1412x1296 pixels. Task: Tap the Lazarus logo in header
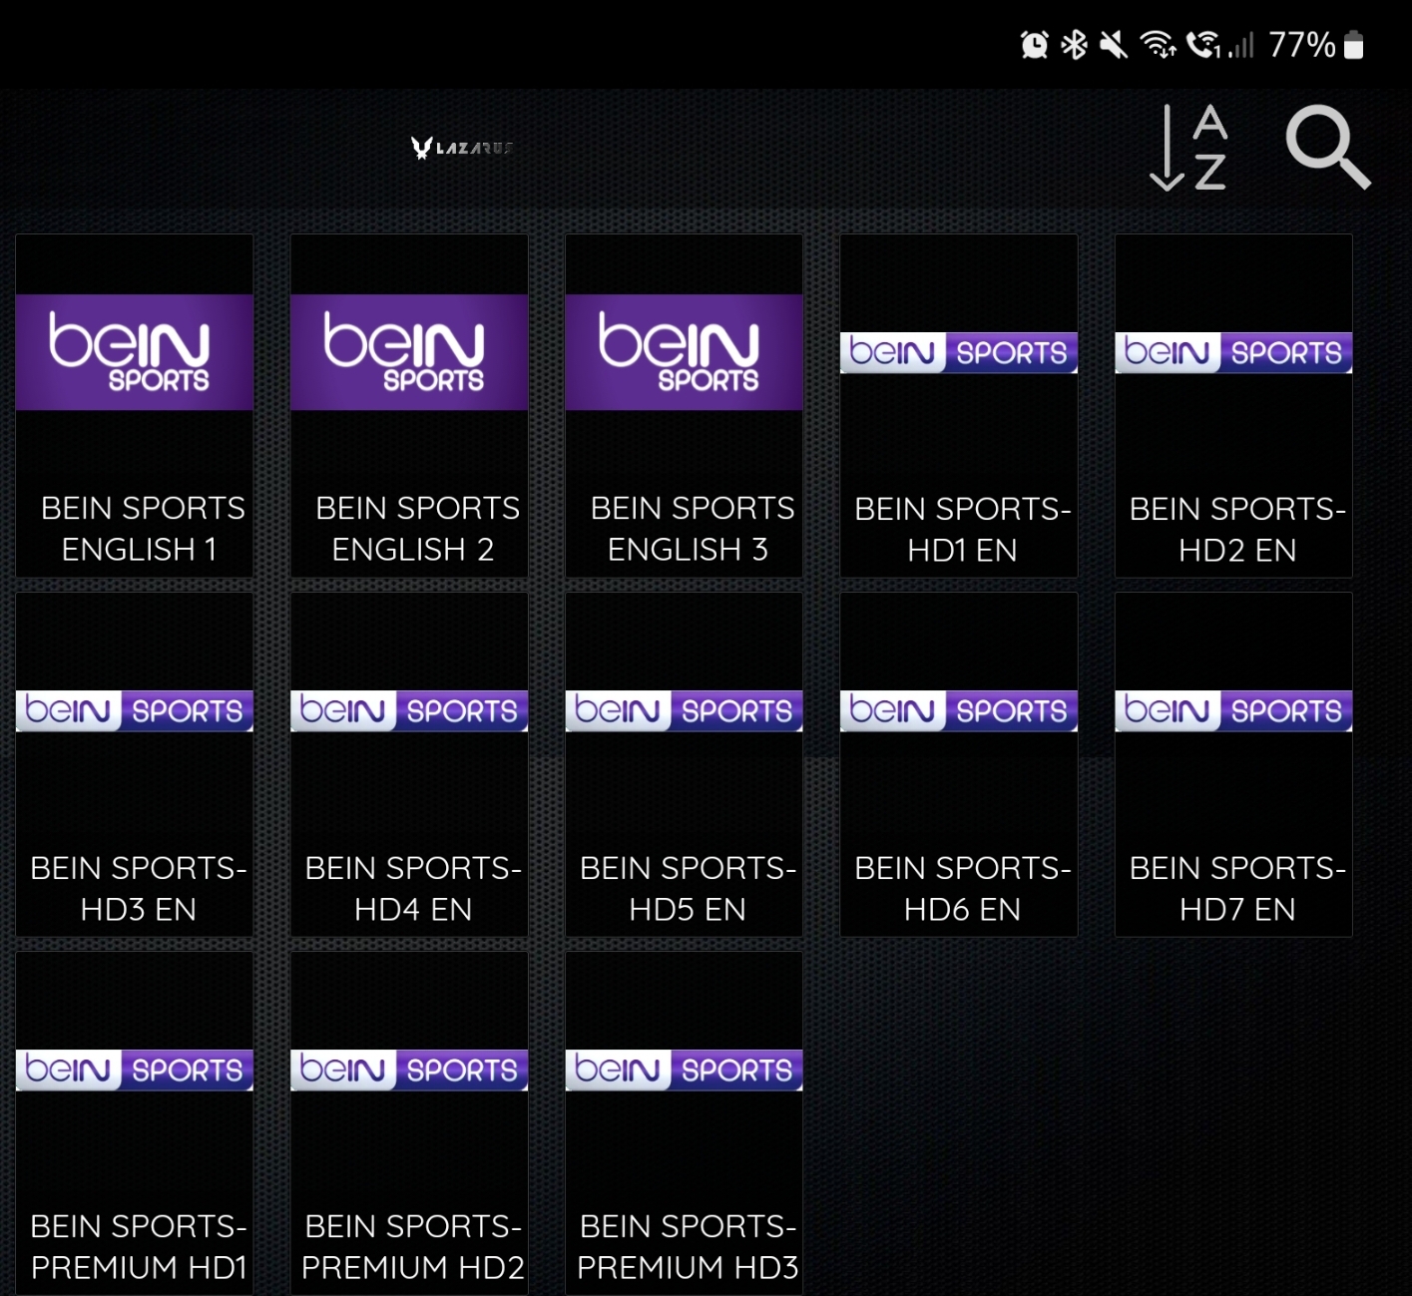(x=462, y=148)
